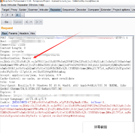The height and width of the screenshot is (133, 135).
Task: Select Repeater request tab 4
Action: click(x=18, y=15)
